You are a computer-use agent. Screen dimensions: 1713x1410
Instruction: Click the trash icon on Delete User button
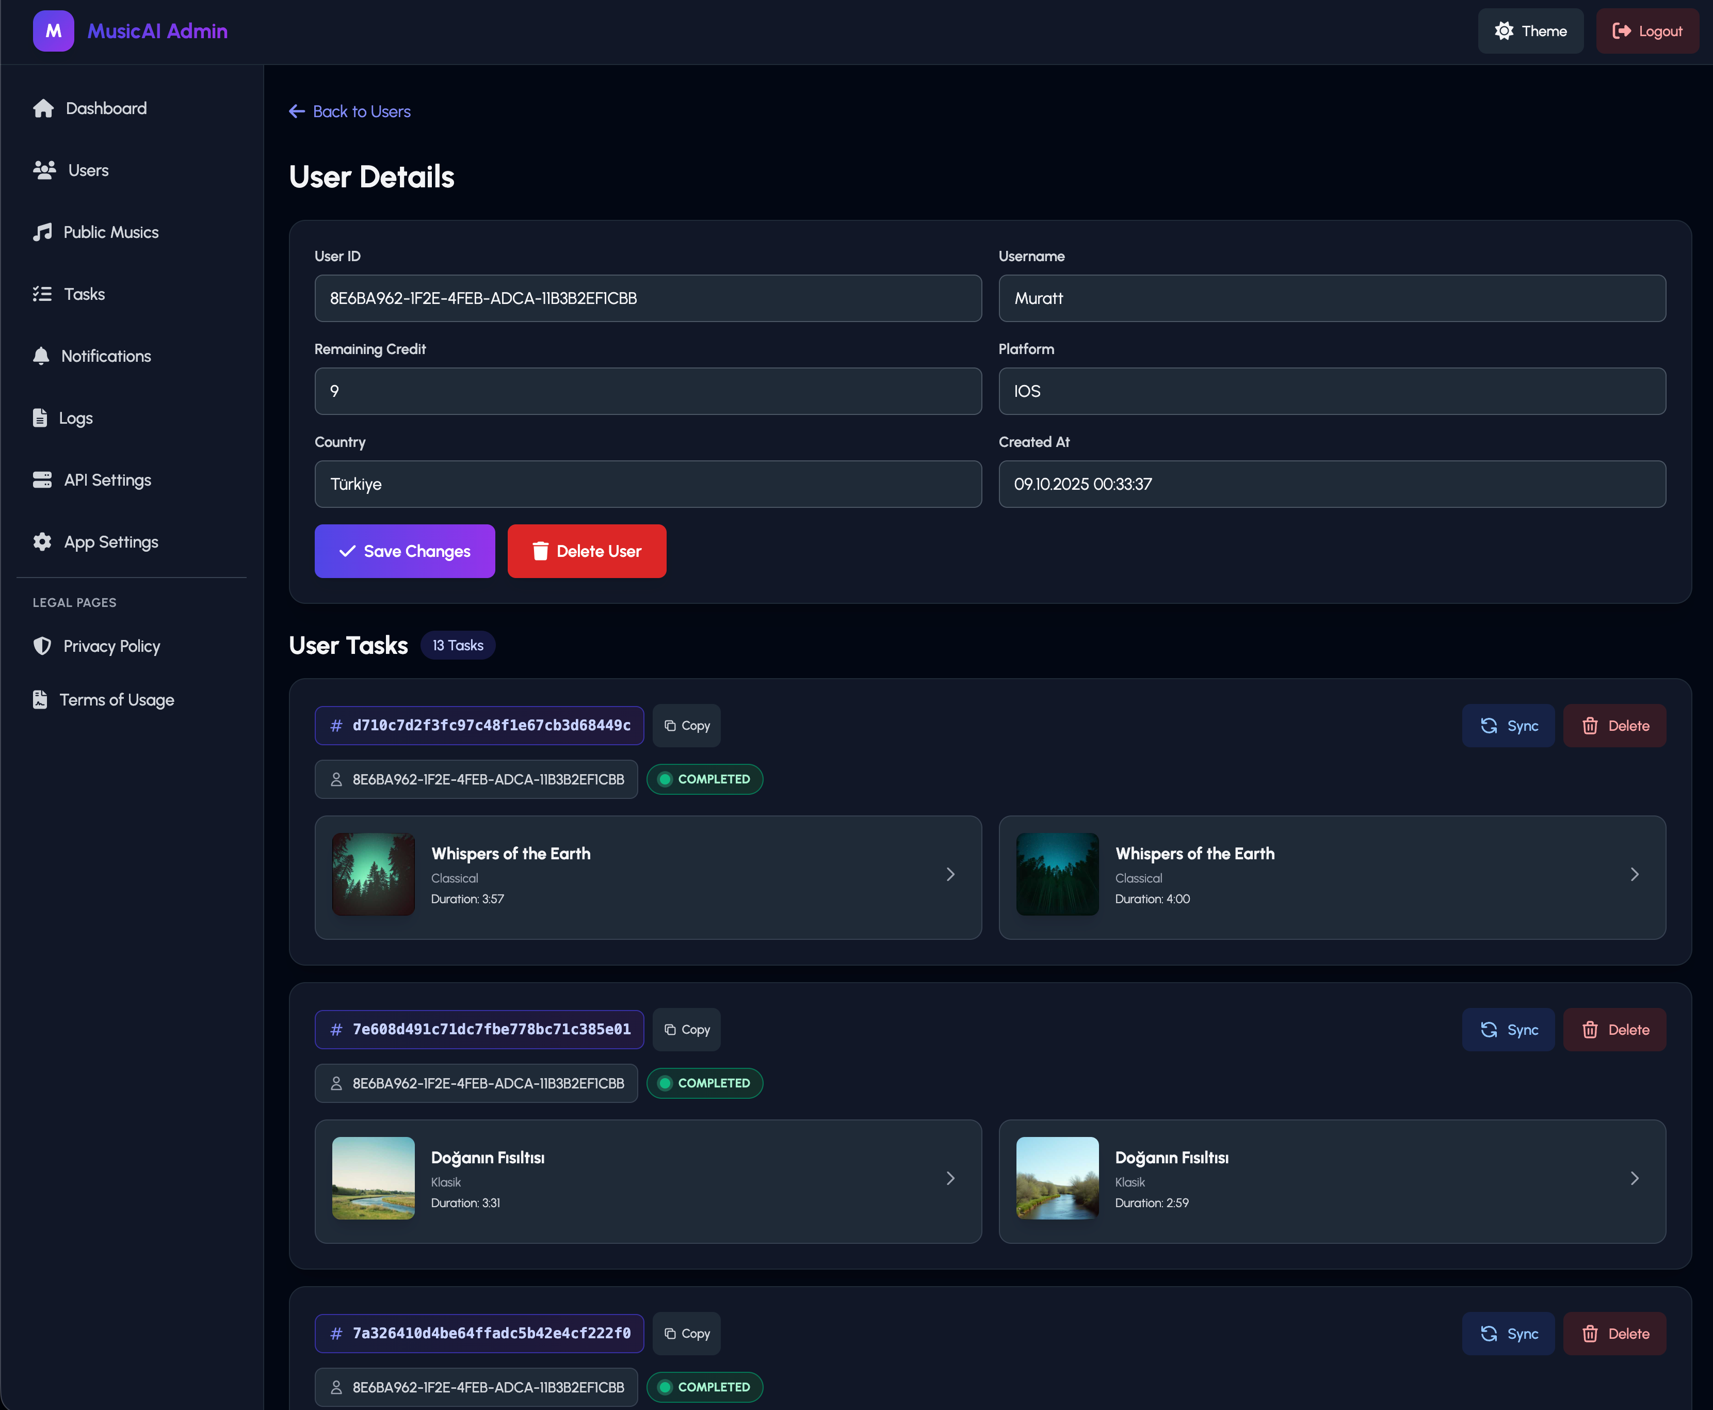[540, 551]
